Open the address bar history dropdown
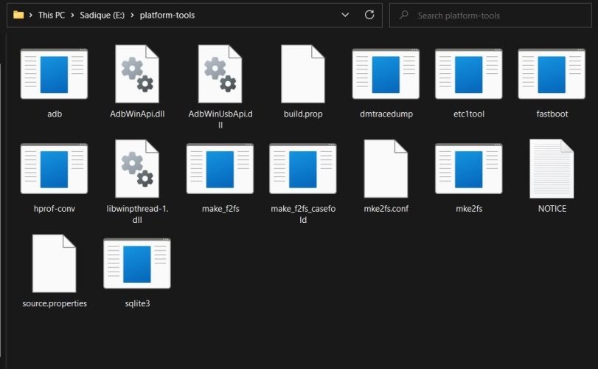The width and height of the screenshot is (598, 369). [345, 15]
